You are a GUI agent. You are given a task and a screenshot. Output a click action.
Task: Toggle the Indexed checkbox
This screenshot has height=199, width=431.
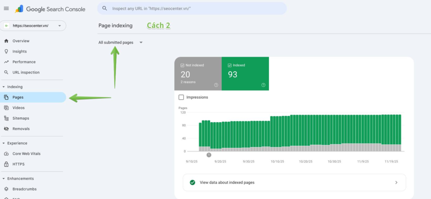(229, 65)
